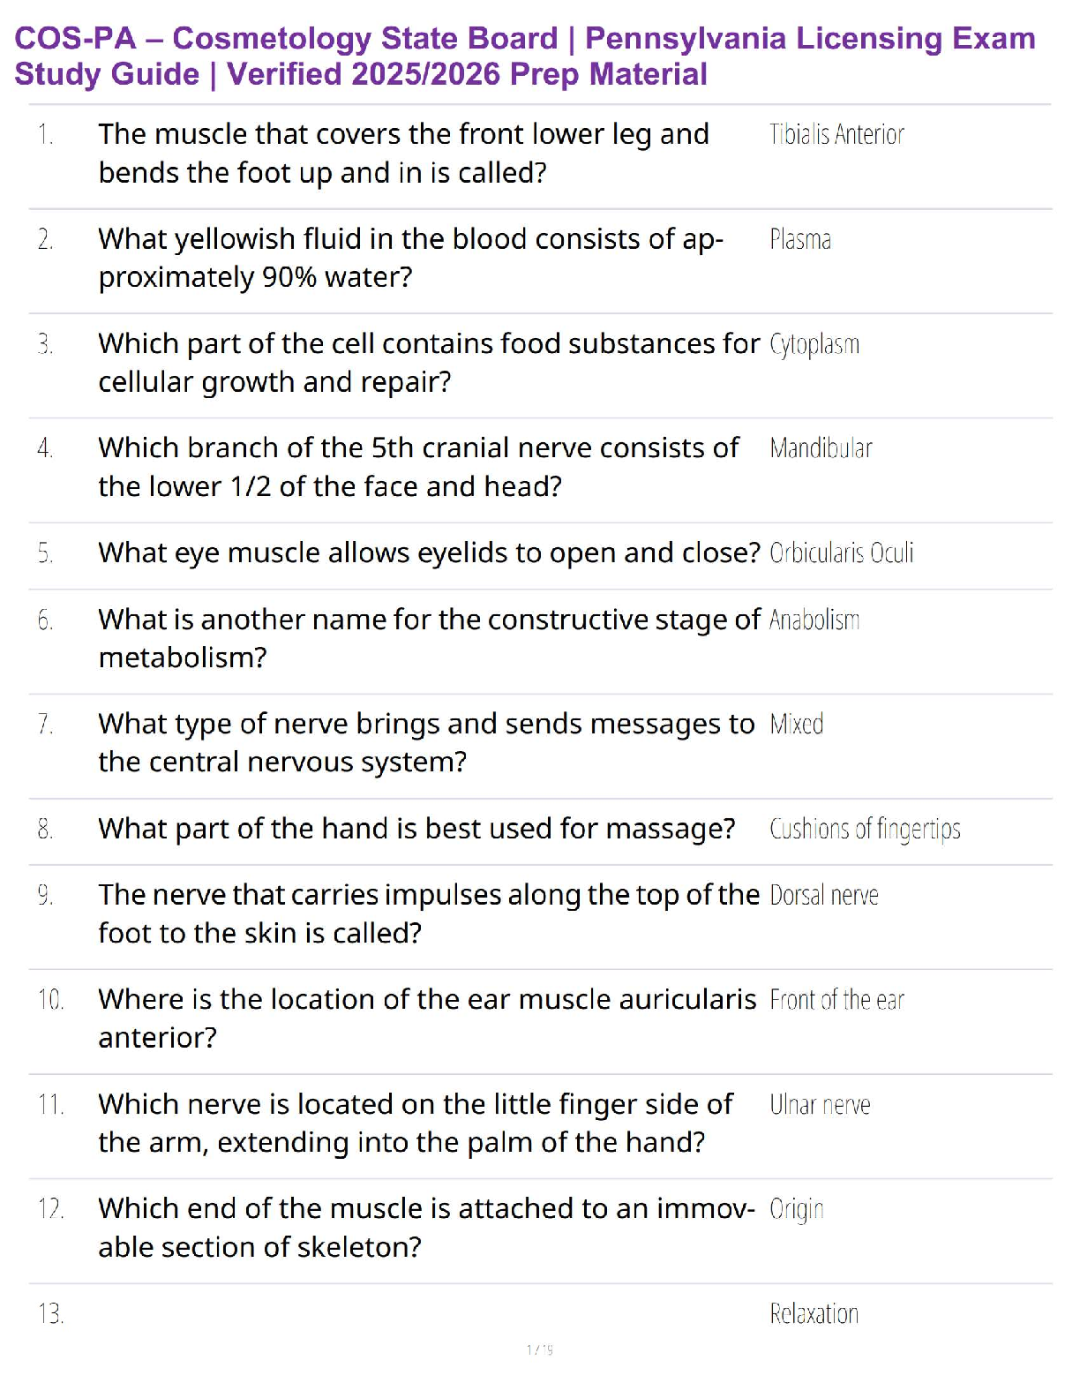Select the "Anabolism" answer
1080x1398 pixels.
814,620
